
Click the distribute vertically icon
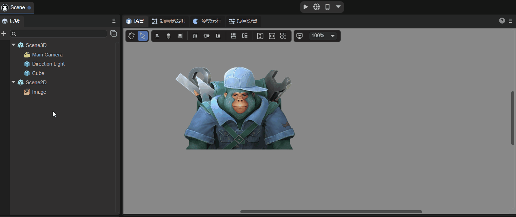pos(234,36)
